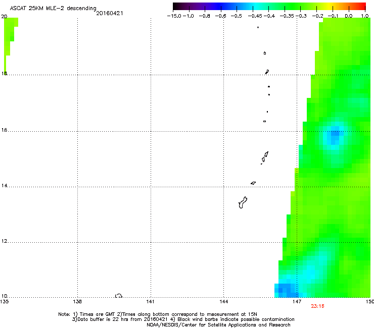
Task: Click the island outline just above 14N
Action: [x=253, y=183]
